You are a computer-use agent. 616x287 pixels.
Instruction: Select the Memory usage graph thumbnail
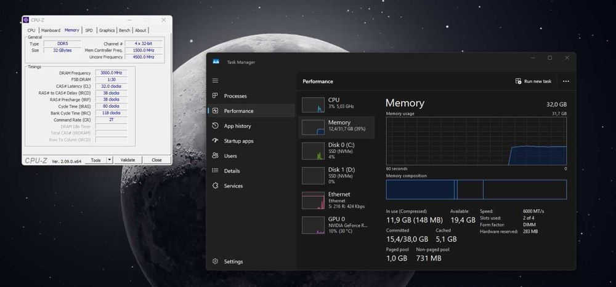pos(313,127)
